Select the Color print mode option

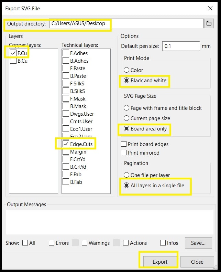pyautogui.click(x=127, y=70)
